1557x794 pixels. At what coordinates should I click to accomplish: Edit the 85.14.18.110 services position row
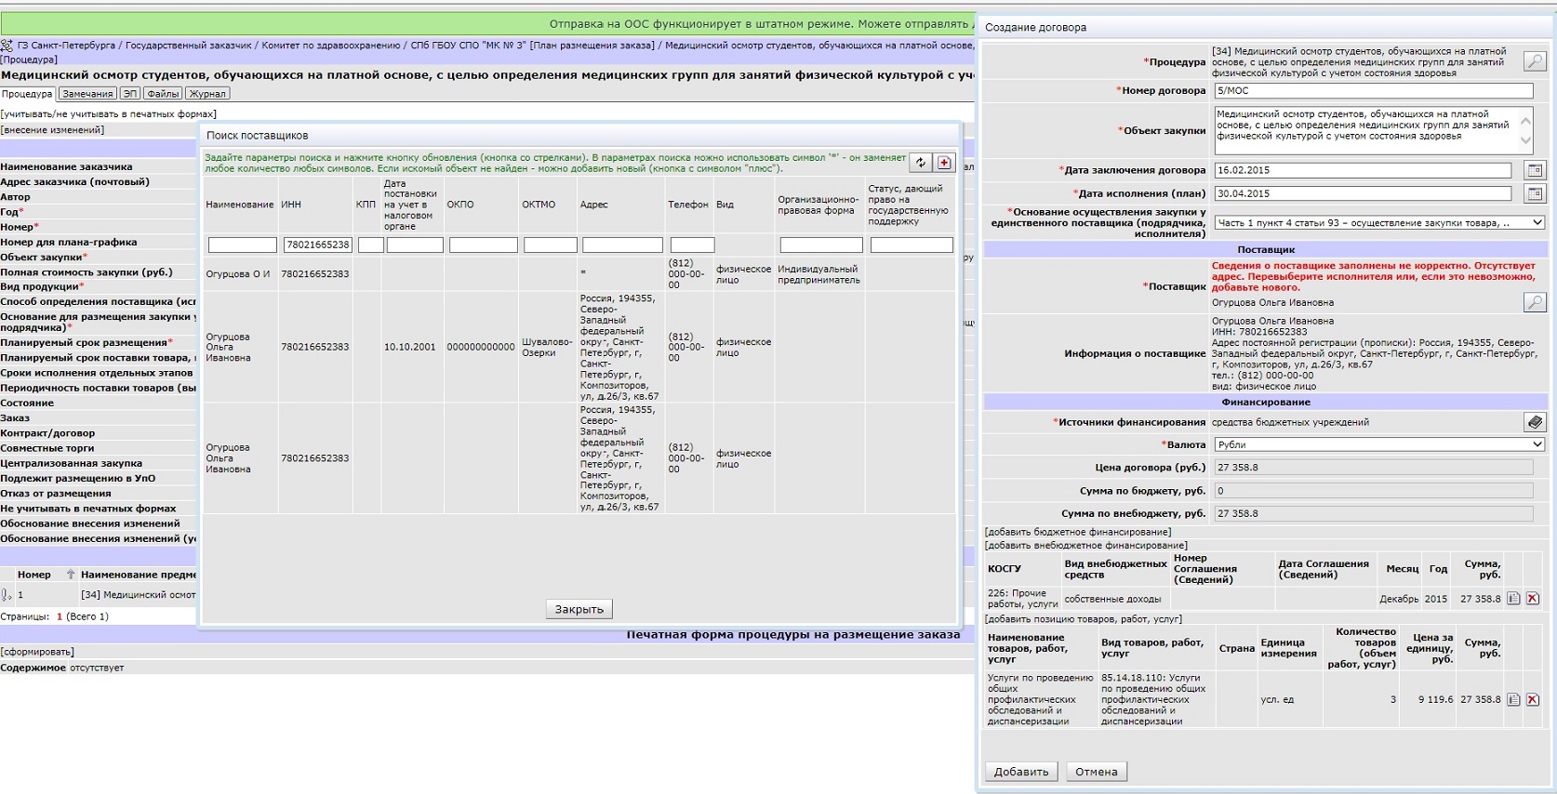coord(1513,699)
